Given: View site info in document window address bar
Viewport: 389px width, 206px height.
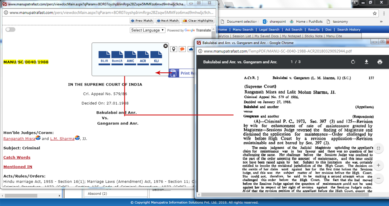Looking at the screenshot, I should coord(6,13).
